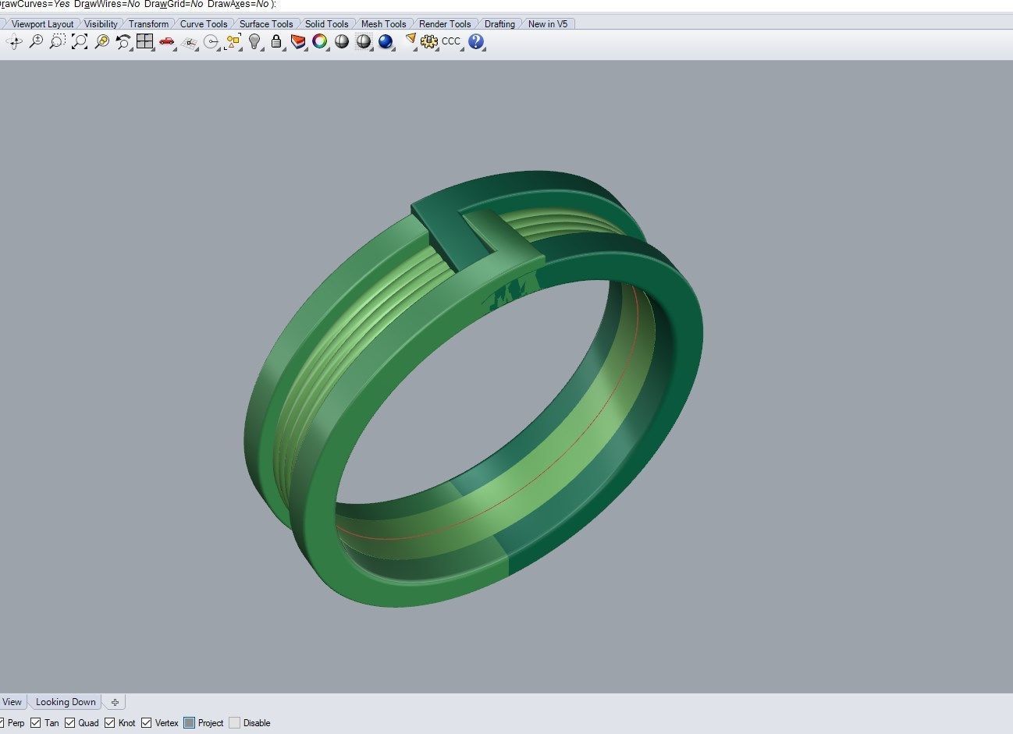Use the Zoom Selected tool

101,42
